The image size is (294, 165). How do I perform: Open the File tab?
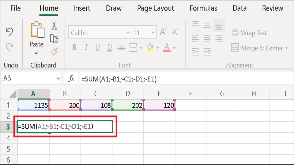point(16,8)
